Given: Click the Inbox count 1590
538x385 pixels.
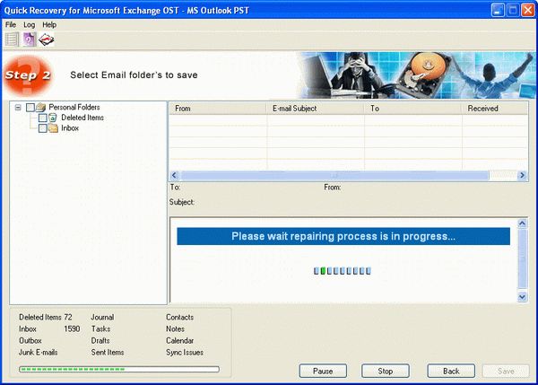Looking at the screenshot, I should pyautogui.click(x=72, y=329).
